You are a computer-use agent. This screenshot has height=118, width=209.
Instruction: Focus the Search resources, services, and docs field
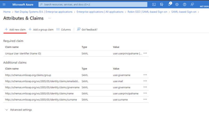click(93, 4)
